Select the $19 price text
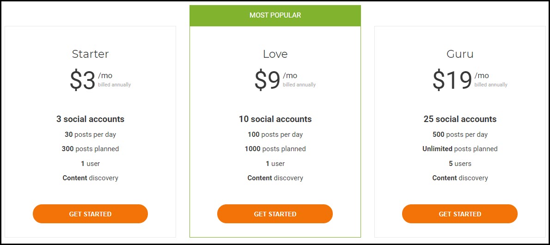The height and width of the screenshot is (245, 550). (x=452, y=80)
